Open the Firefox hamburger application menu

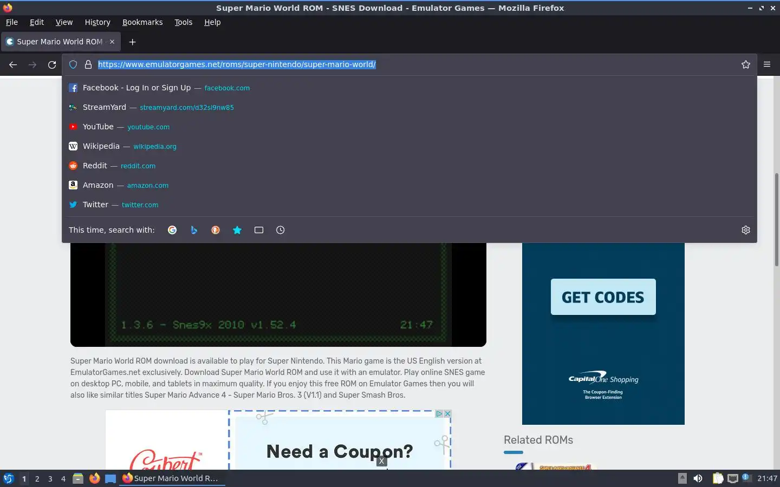767,64
